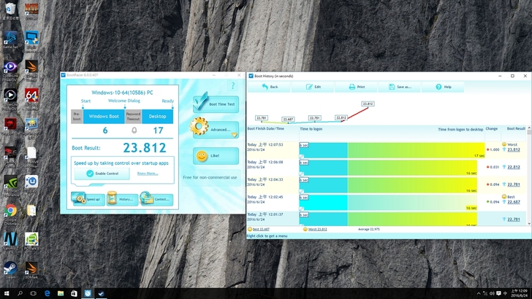Viewport: 532px width, 299px height.
Task: Click Edit in Boot History toolbar
Action: (x=313, y=87)
